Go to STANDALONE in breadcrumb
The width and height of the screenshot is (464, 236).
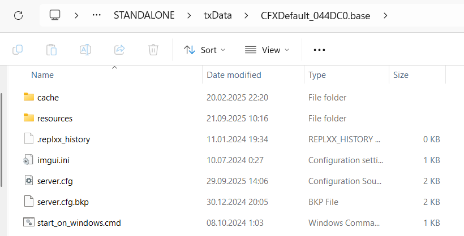tap(144, 15)
